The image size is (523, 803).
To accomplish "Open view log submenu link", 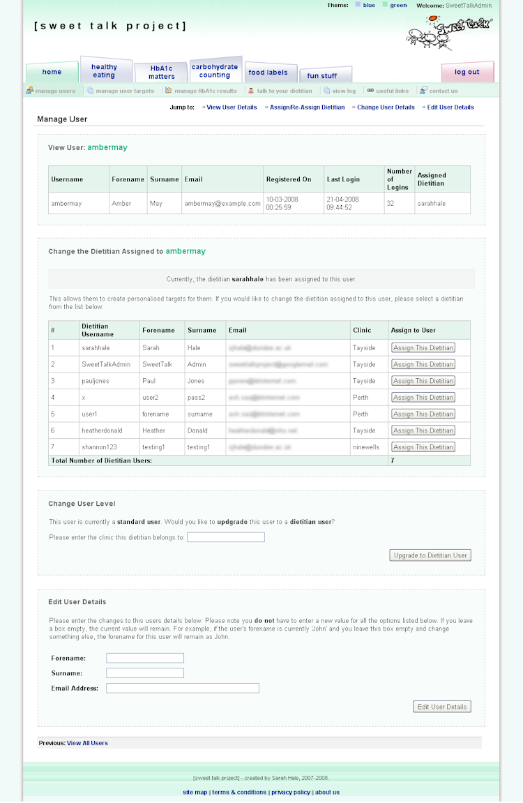I will (344, 91).
